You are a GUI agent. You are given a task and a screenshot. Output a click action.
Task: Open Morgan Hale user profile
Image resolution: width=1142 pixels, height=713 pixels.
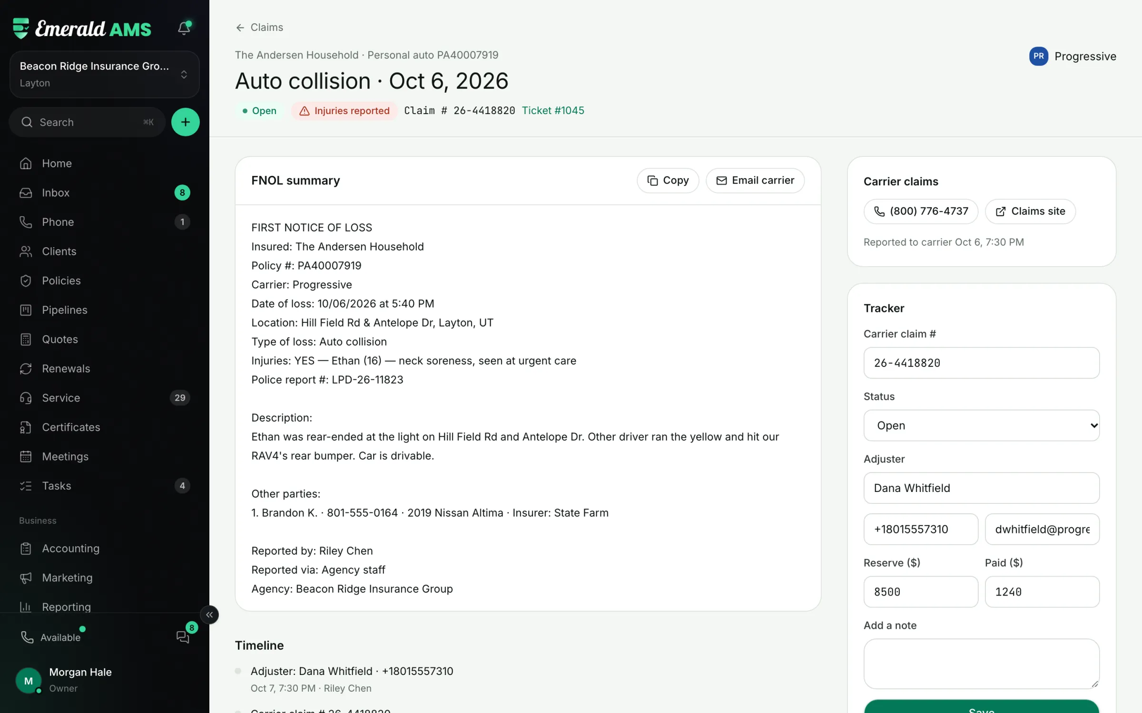pos(105,680)
